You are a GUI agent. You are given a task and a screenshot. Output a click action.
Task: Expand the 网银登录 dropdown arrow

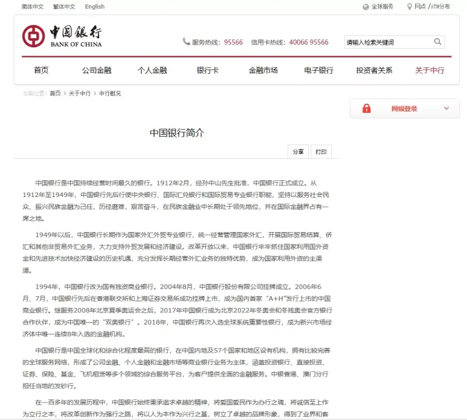446,108
